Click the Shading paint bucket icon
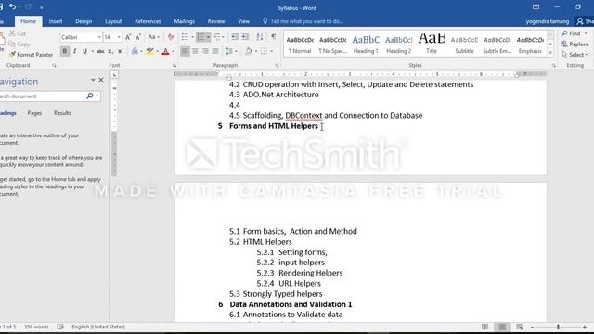This screenshot has width=594, height=334. click(x=249, y=51)
